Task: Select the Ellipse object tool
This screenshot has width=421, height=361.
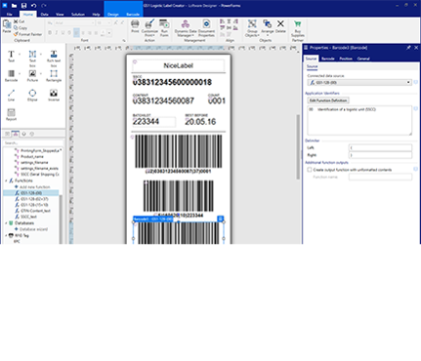Action: [x=32, y=95]
